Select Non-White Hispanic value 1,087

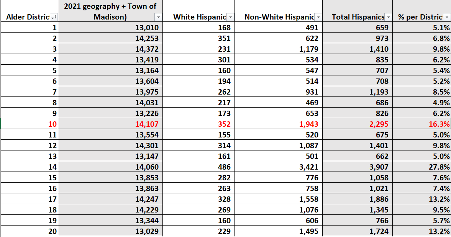pyautogui.click(x=279, y=145)
